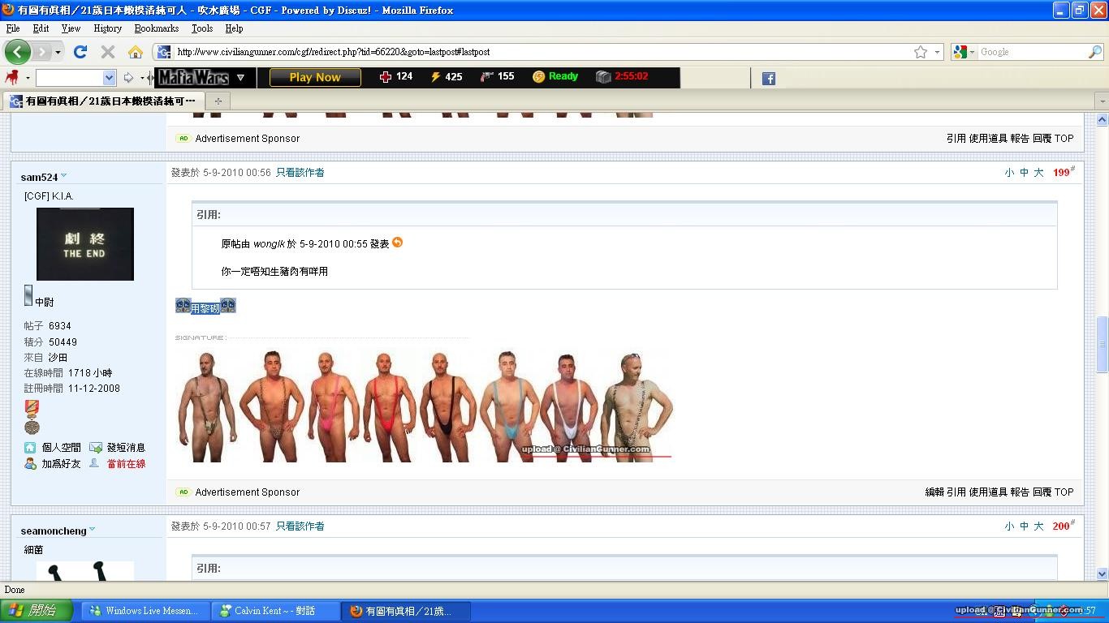Click the Facebook icon in the toolbar
This screenshot has width=1109, height=623.
[x=768, y=79]
